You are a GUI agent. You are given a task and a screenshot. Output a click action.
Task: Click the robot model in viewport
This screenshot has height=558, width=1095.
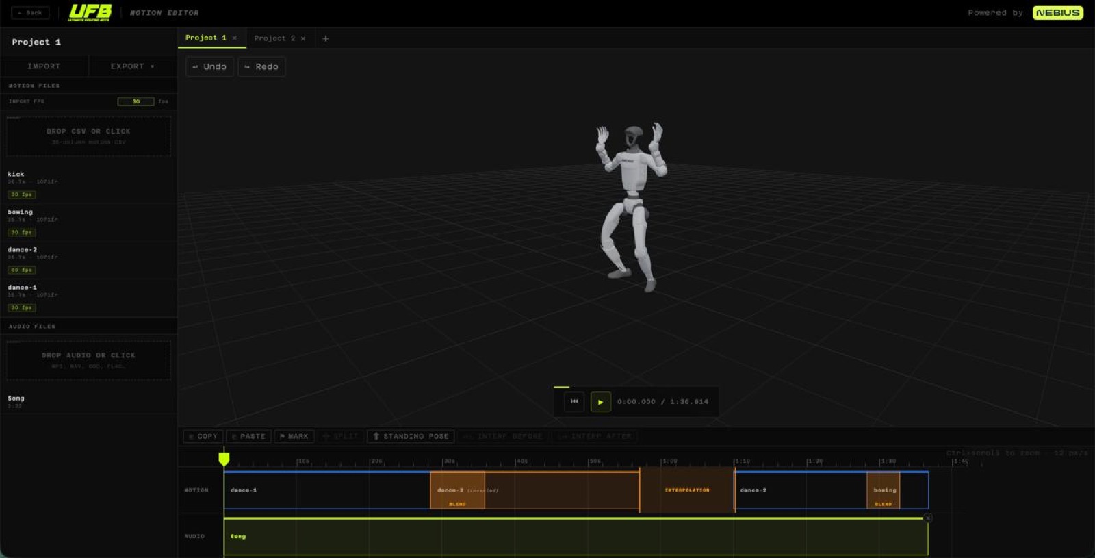(x=631, y=207)
